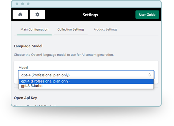Switch to the Main Configuration tab
174x126 pixels.
(x=34, y=29)
